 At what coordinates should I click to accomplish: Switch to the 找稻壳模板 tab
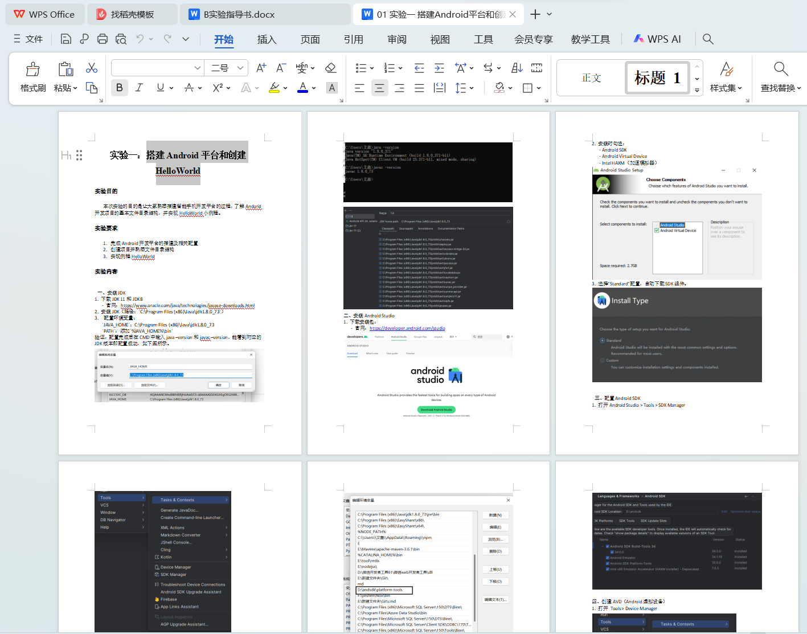coord(133,14)
